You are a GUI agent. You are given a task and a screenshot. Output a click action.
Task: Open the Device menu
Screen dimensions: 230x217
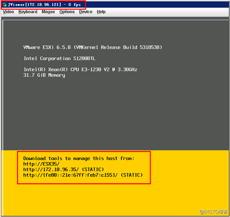tap(86, 12)
